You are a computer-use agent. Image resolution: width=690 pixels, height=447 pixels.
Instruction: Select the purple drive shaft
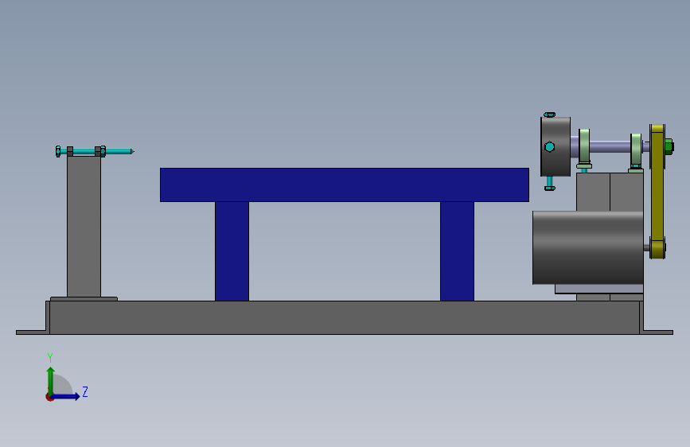610,146
